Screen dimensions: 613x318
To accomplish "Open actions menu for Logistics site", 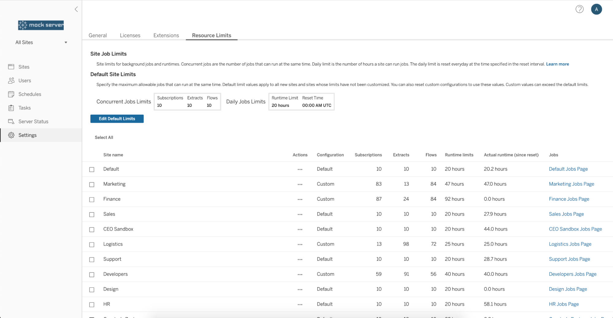I will click(x=300, y=244).
